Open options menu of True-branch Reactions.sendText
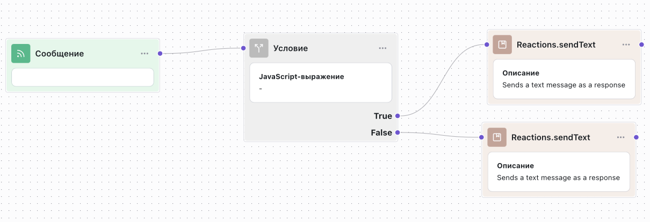The width and height of the screenshot is (650, 222). (x=626, y=45)
